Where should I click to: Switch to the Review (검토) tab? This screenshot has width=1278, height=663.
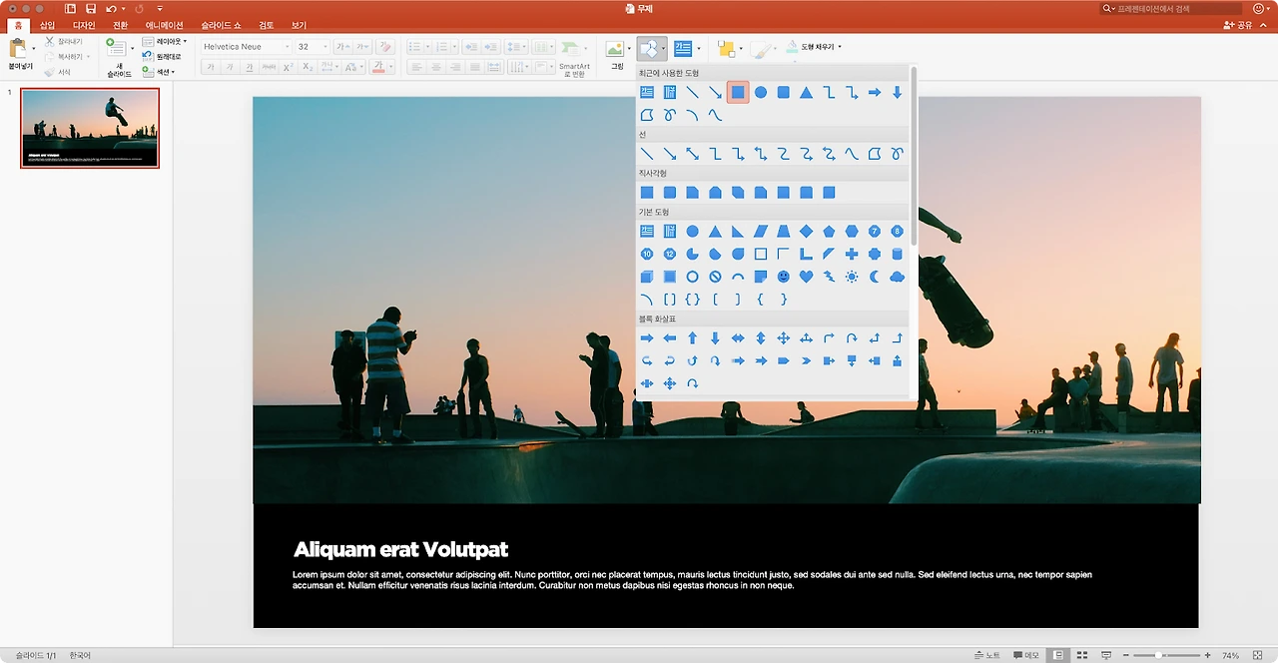click(x=266, y=25)
